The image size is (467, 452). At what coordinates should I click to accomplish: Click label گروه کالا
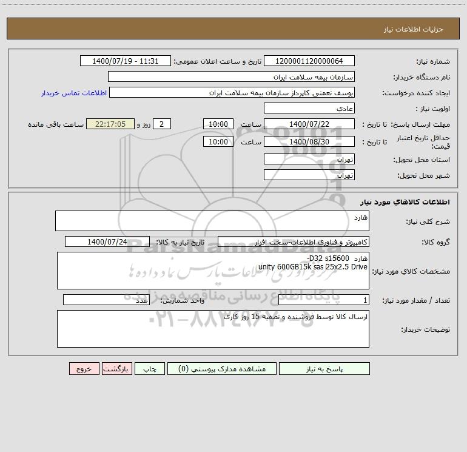coord(435,243)
